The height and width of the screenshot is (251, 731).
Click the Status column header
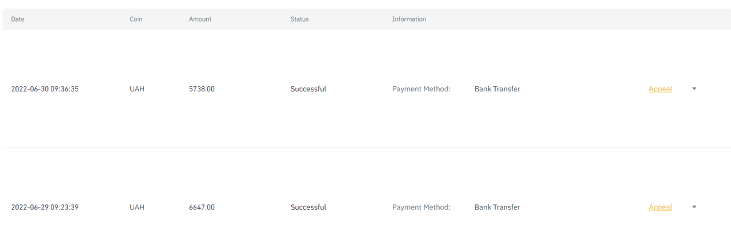[299, 19]
